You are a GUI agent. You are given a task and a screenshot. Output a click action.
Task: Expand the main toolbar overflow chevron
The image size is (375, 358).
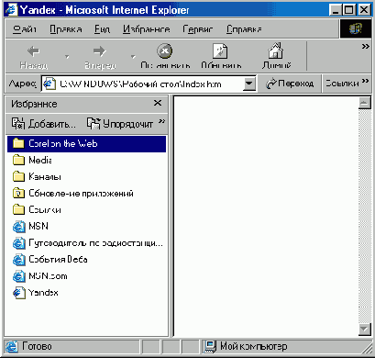[x=365, y=46]
